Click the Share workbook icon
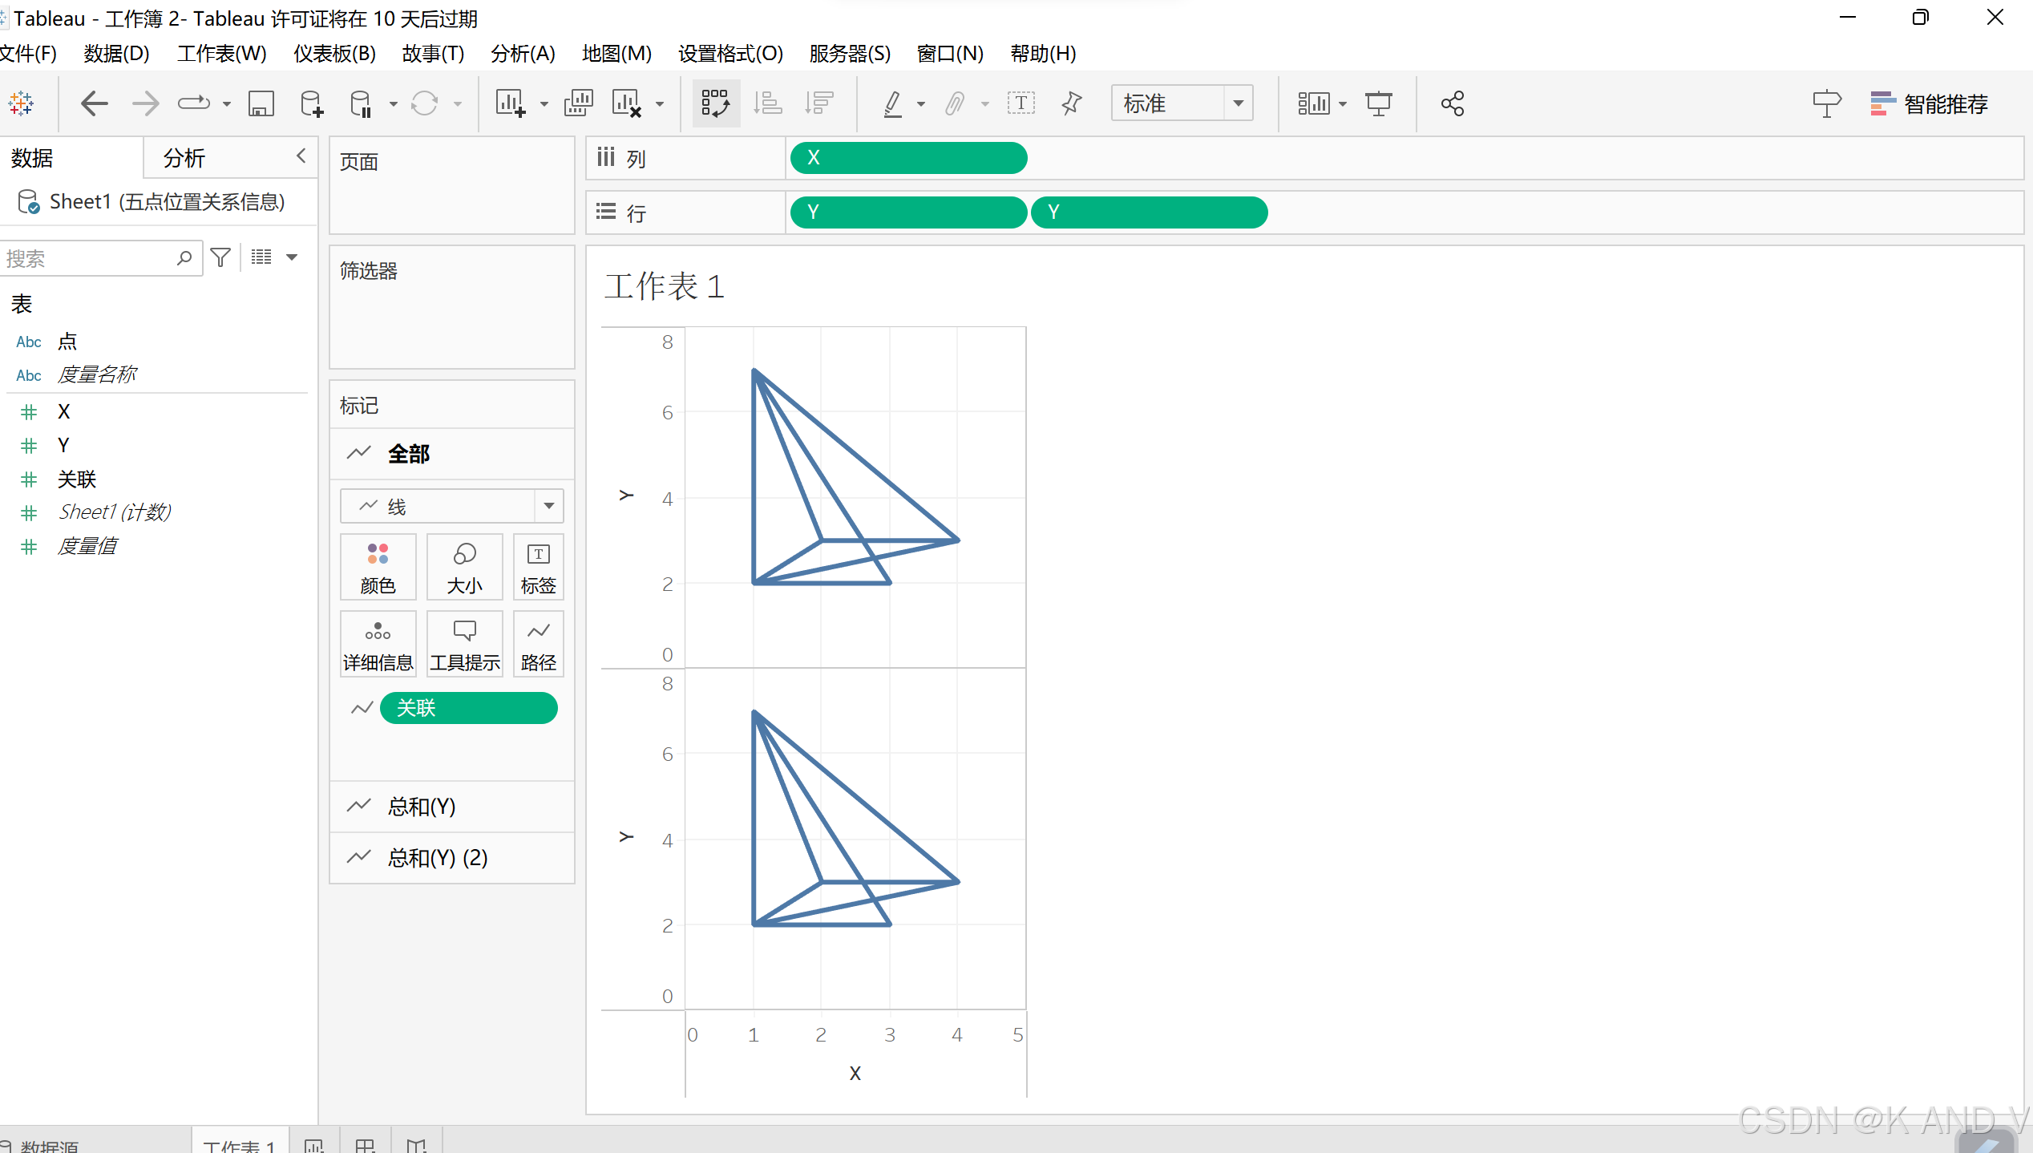 pos(1453,103)
